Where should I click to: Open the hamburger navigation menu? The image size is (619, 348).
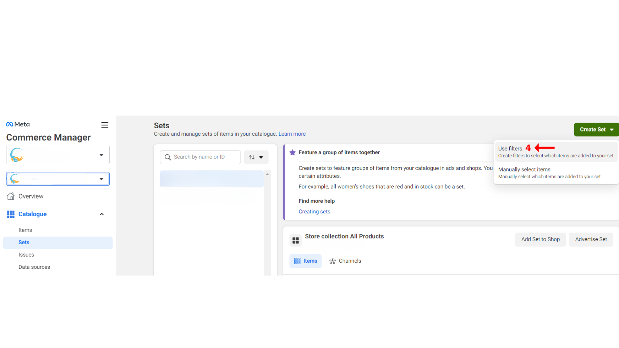click(104, 125)
